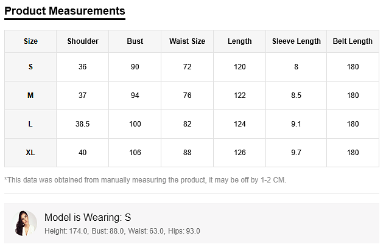Select the Size column header
The height and width of the screenshot is (250, 386).
(30, 41)
